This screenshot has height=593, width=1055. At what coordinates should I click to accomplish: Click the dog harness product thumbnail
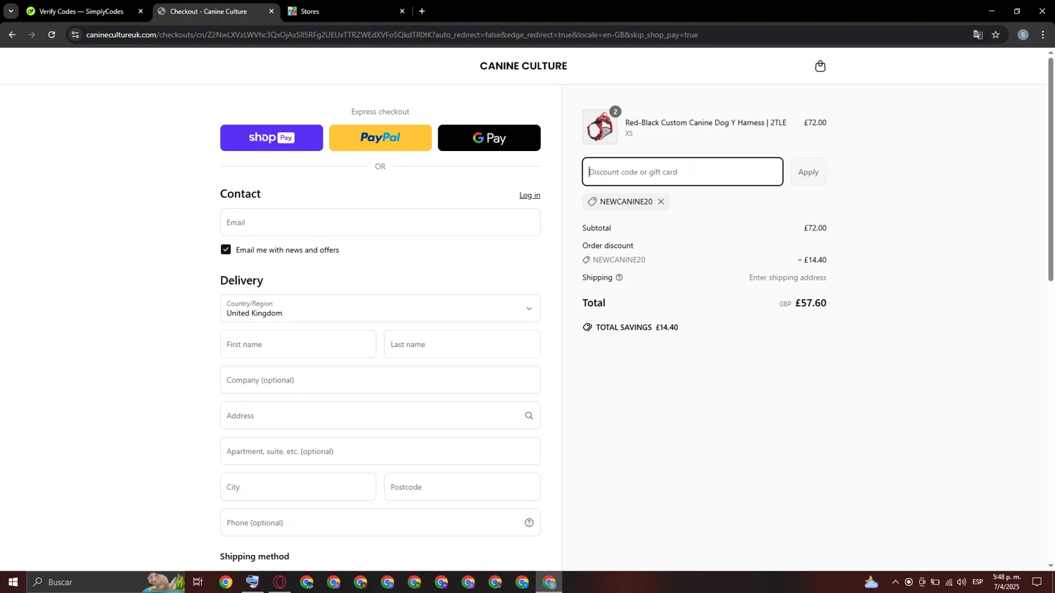click(600, 127)
